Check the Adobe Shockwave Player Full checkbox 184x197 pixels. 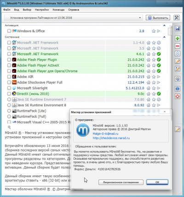(x=9, y=82)
